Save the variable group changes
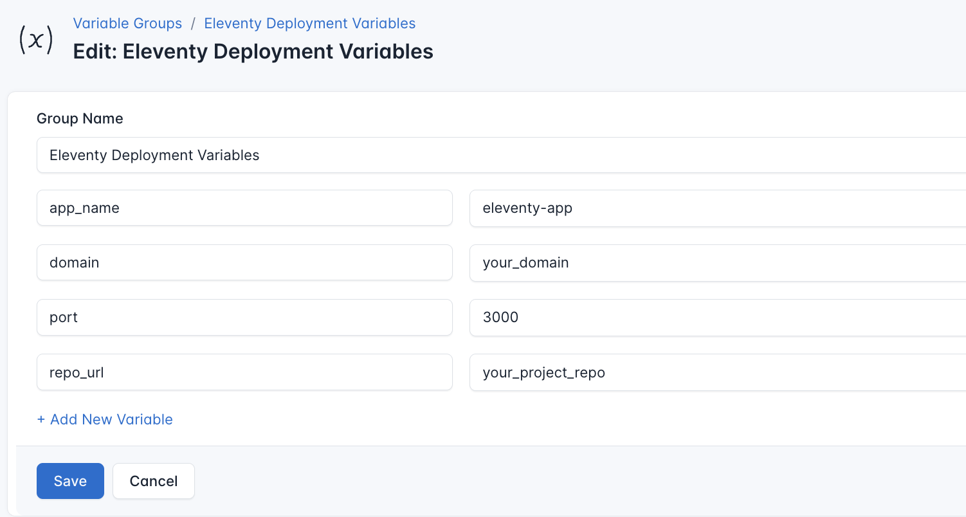Image resolution: width=966 pixels, height=517 pixels. tap(70, 480)
